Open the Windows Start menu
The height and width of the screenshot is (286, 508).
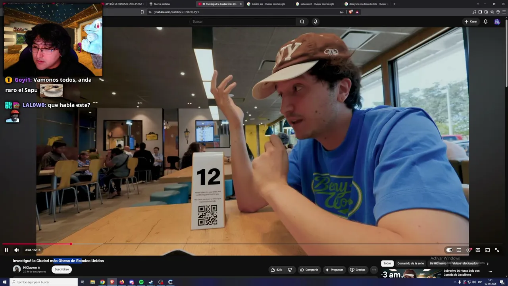(5, 282)
